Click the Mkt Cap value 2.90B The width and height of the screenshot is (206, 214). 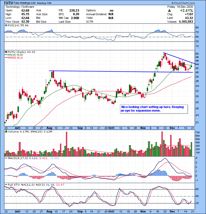pyautogui.click(x=75, y=18)
